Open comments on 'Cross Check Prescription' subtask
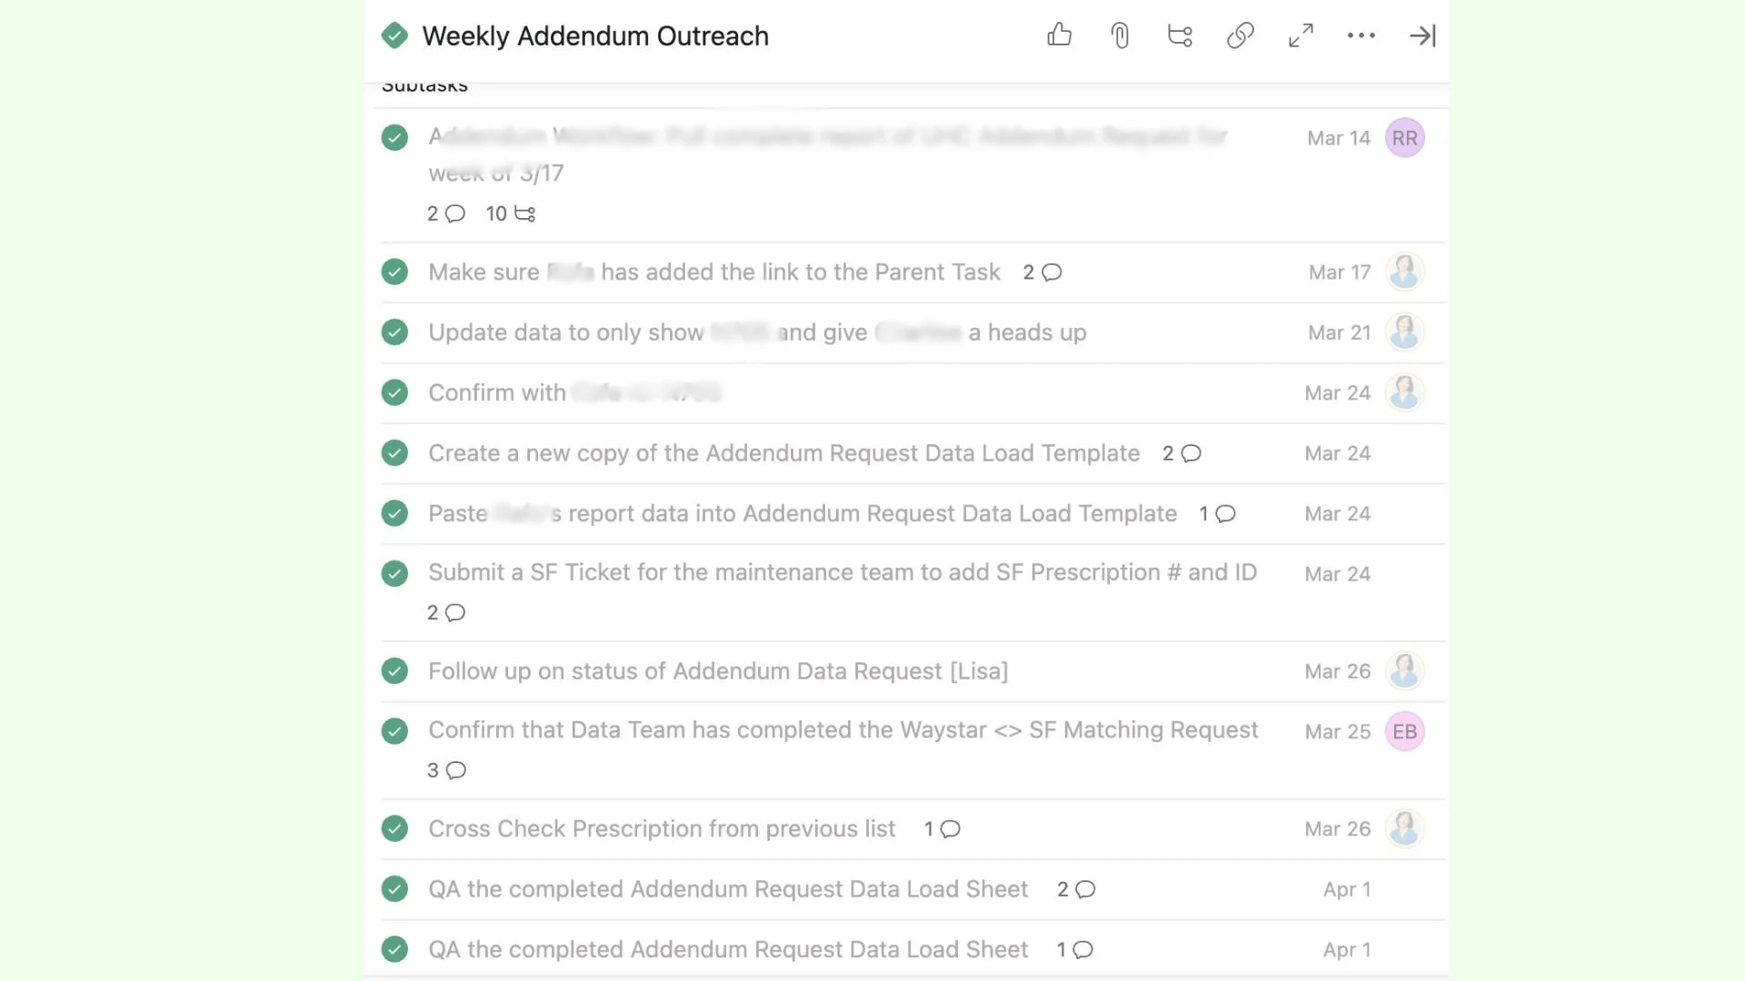Image resolution: width=1745 pixels, height=981 pixels. 950,829
